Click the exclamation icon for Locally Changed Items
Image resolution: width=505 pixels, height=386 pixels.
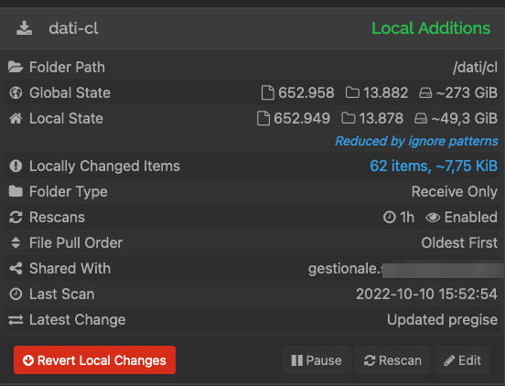(16, 166)
